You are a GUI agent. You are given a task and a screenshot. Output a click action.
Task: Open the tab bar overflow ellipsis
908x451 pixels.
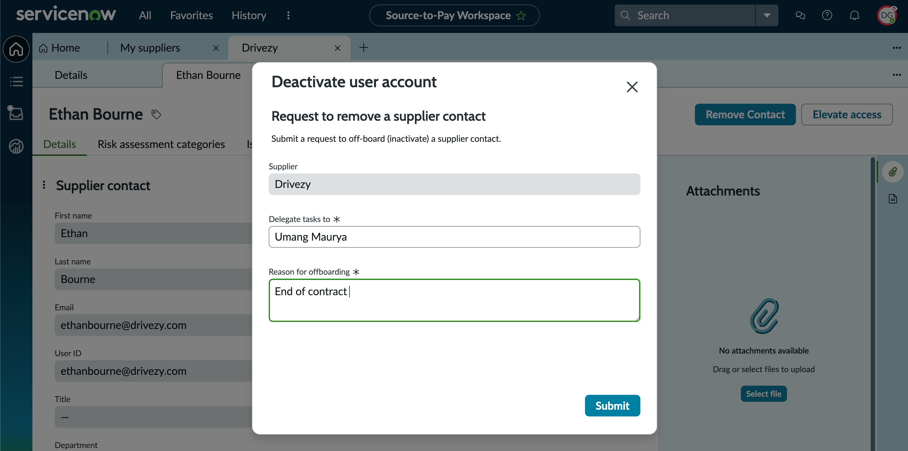(897, 48)
